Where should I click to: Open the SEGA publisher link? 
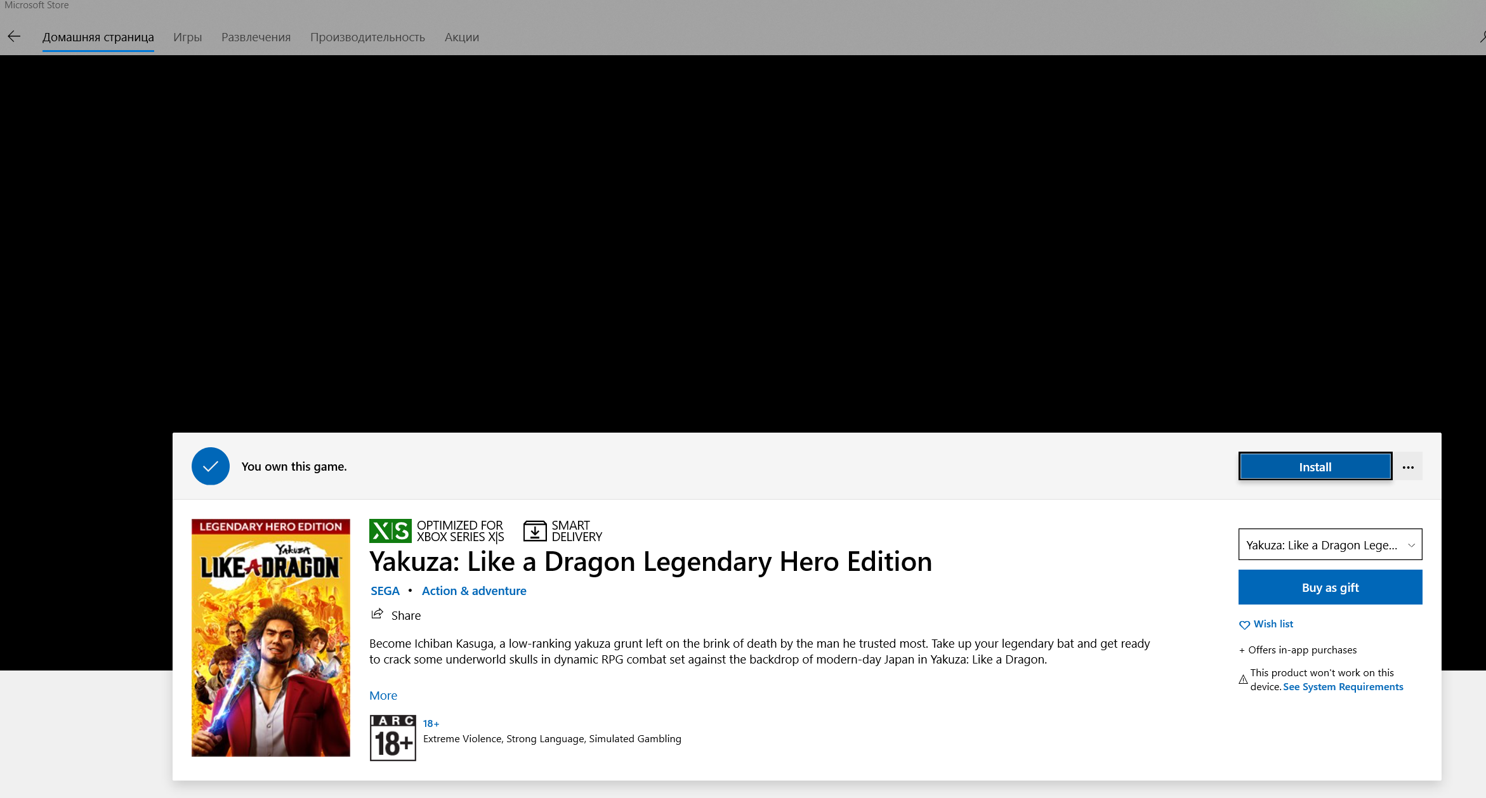[x=385, y=591]
